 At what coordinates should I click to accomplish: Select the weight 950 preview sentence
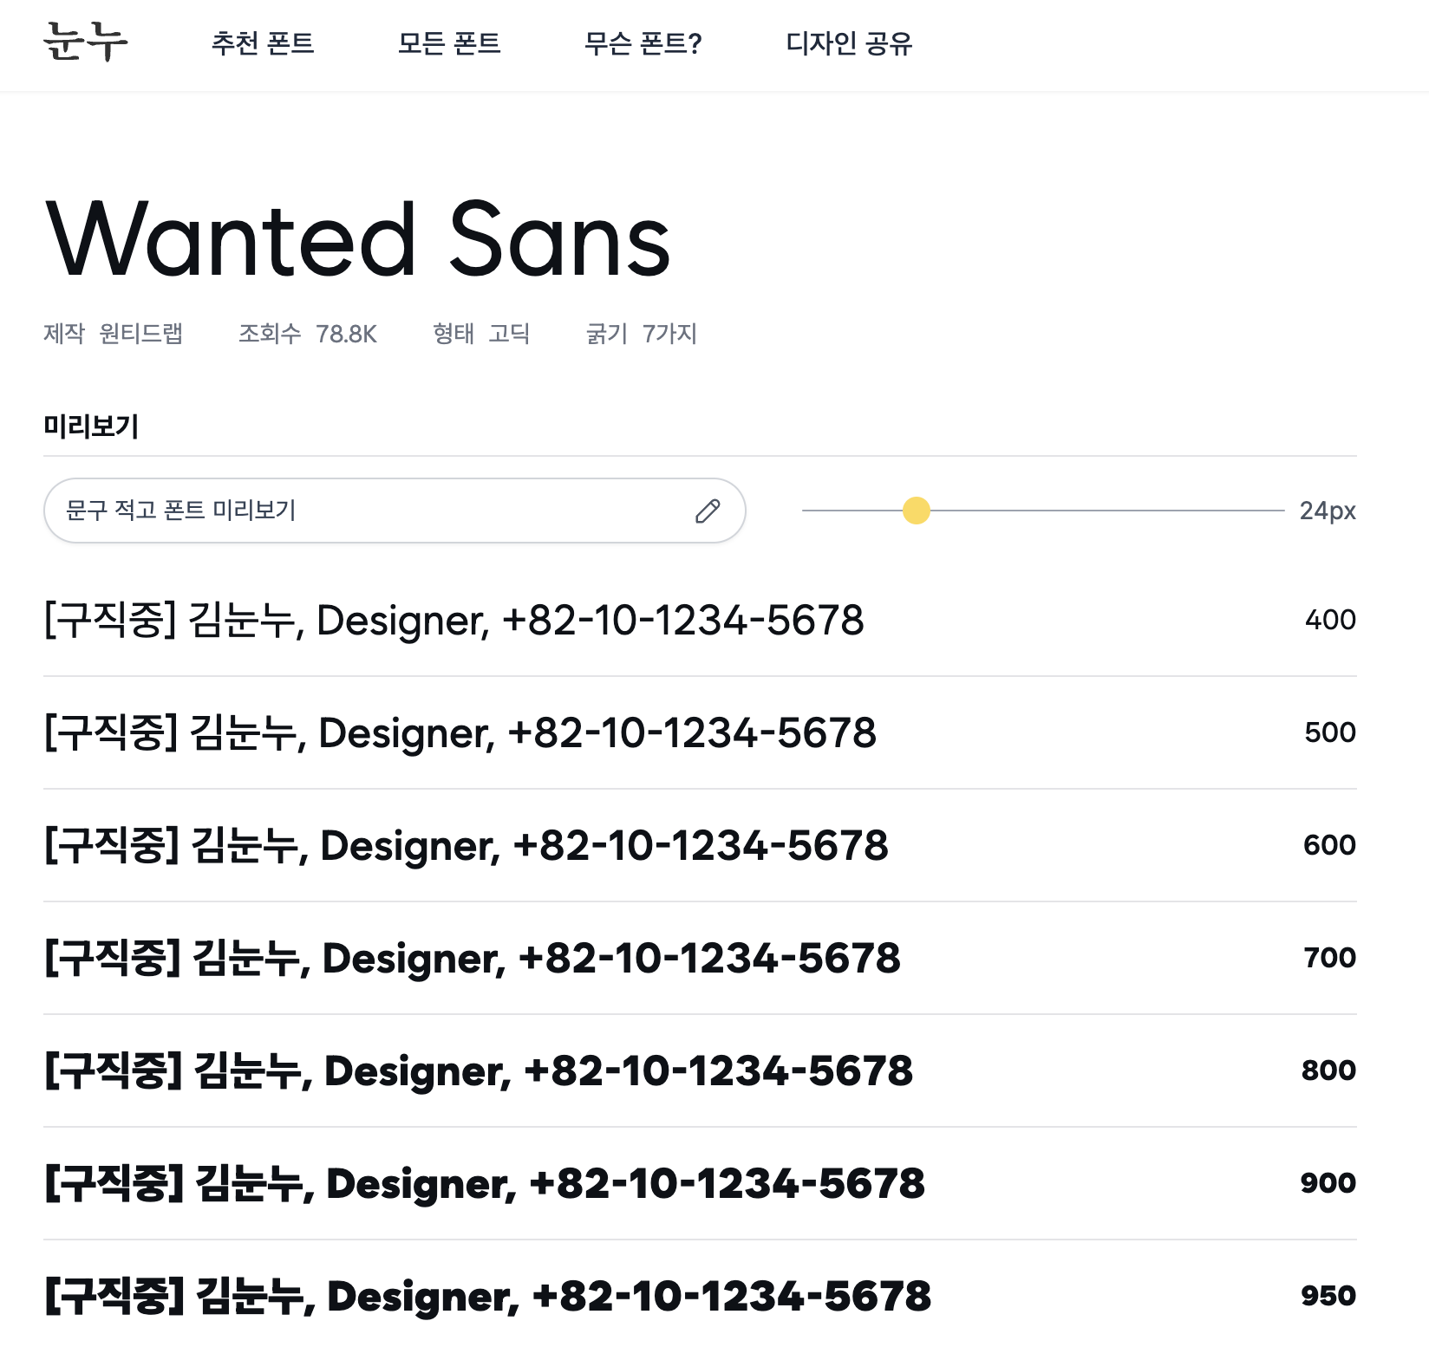[x=487, y=1297]
